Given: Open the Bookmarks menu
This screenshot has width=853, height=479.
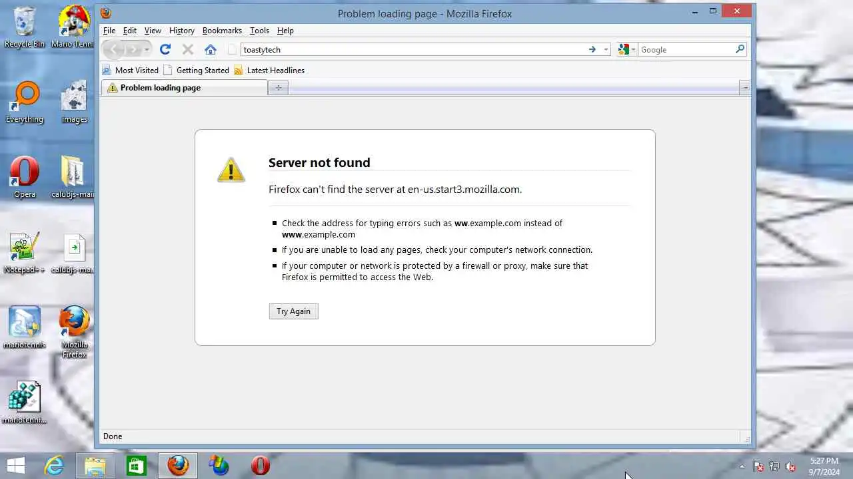Looking at the screenshot, I should tap(222, 31).
